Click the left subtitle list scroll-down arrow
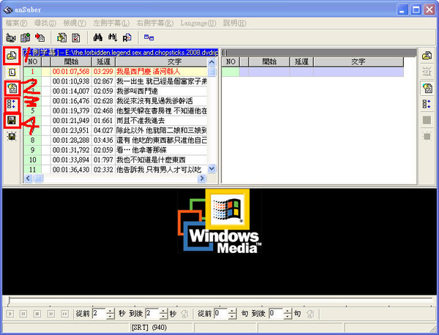The width and height of the screenshot is (439, 335). 211,168
